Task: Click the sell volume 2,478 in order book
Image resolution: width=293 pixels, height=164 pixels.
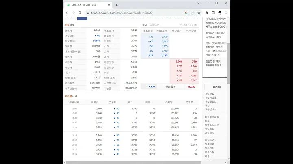Action: (150, 41)
